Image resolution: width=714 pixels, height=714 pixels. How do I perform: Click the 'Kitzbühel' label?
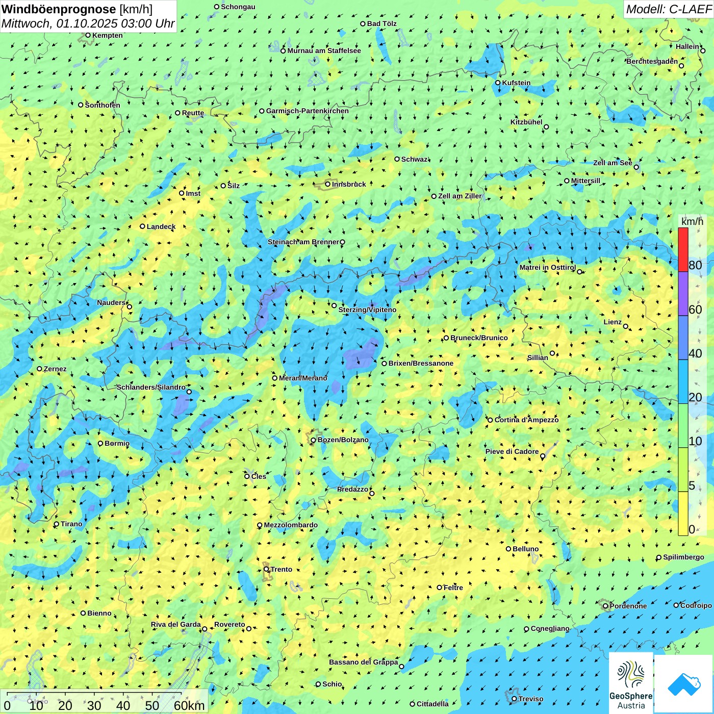pos(526,122)
